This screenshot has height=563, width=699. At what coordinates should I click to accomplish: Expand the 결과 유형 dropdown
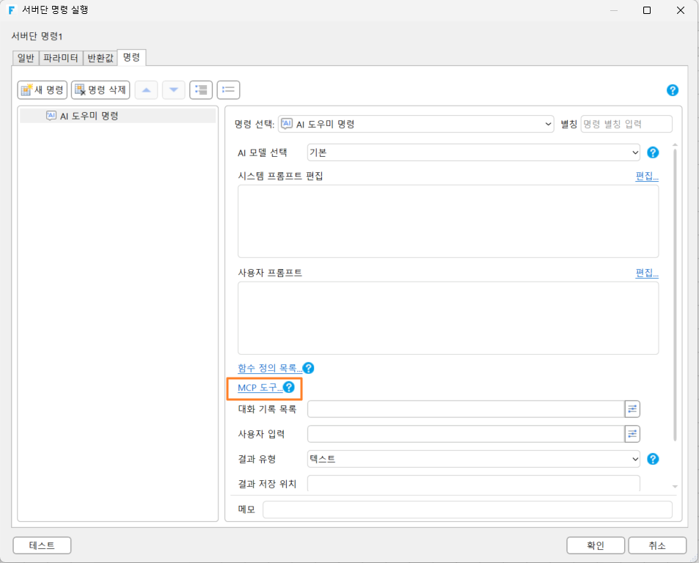point(473,459)
